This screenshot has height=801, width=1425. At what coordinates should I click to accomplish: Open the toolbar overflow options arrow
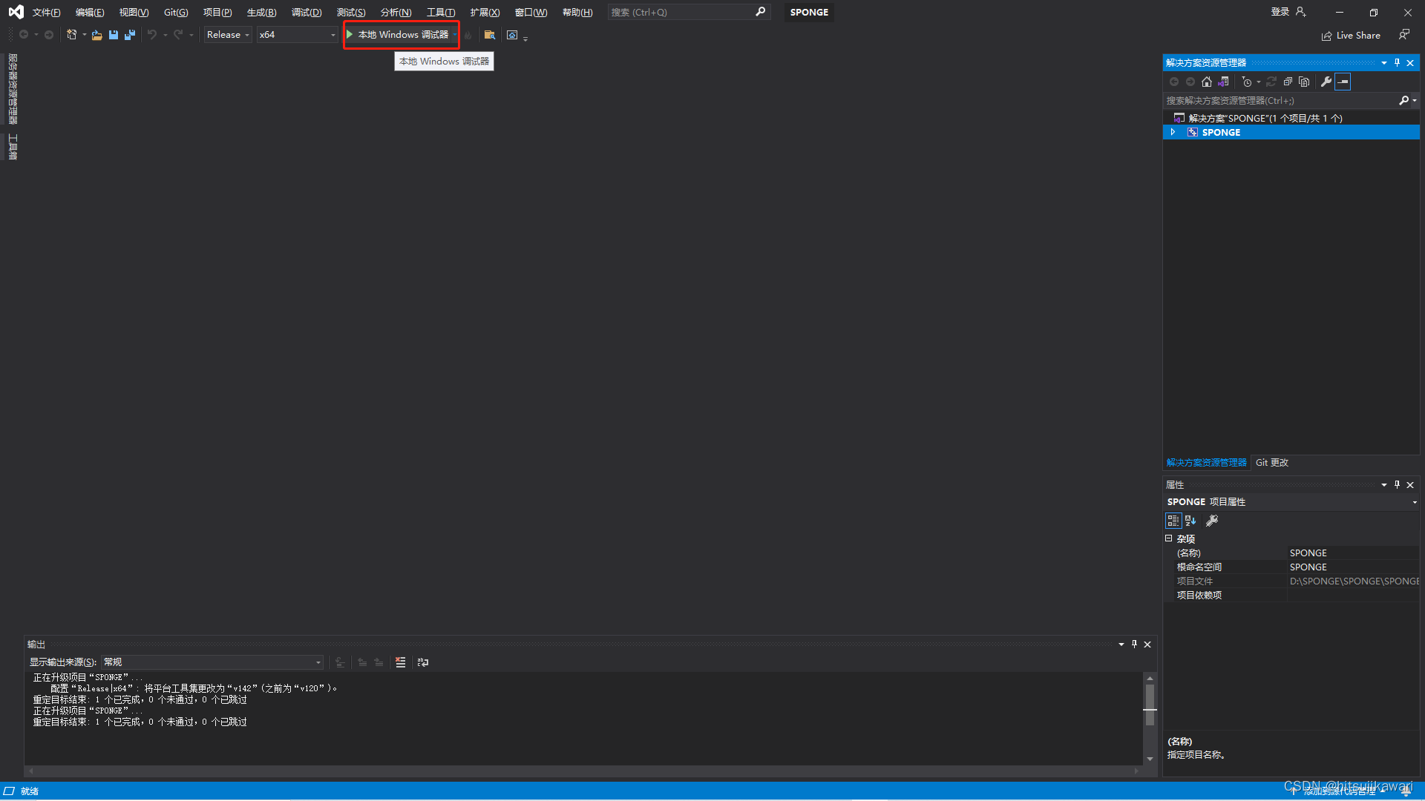[525, 38]
